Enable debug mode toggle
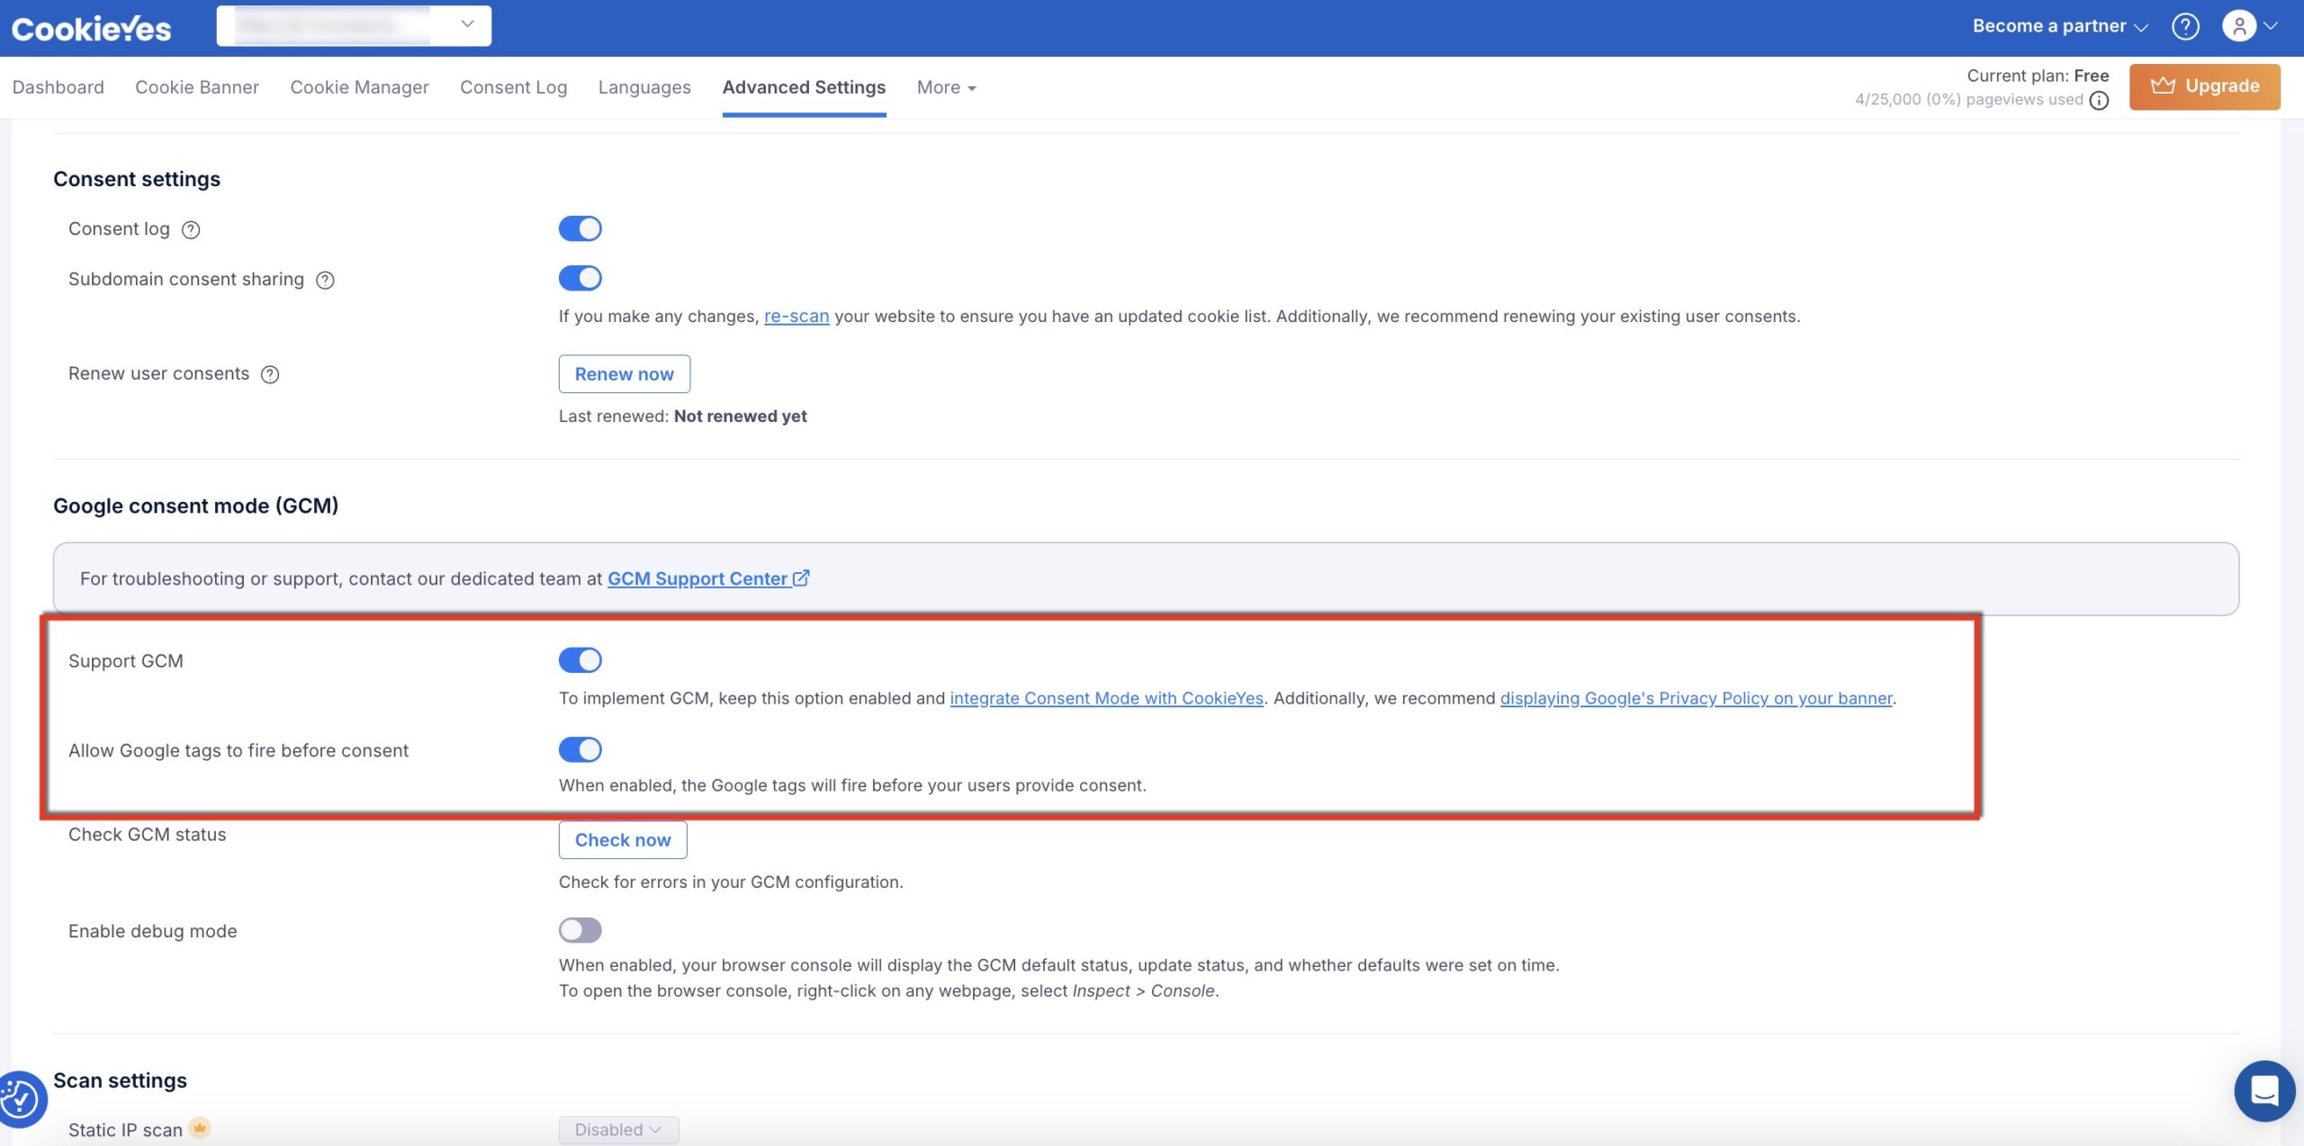 580,930
